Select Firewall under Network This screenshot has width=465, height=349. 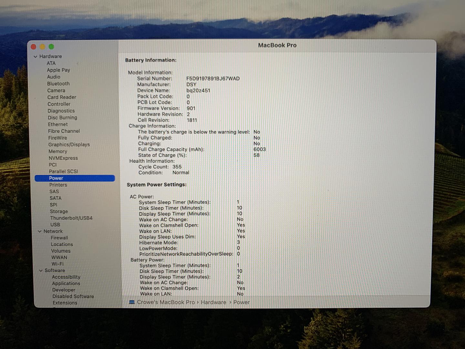pyautogui.click(x=59, y=238)
